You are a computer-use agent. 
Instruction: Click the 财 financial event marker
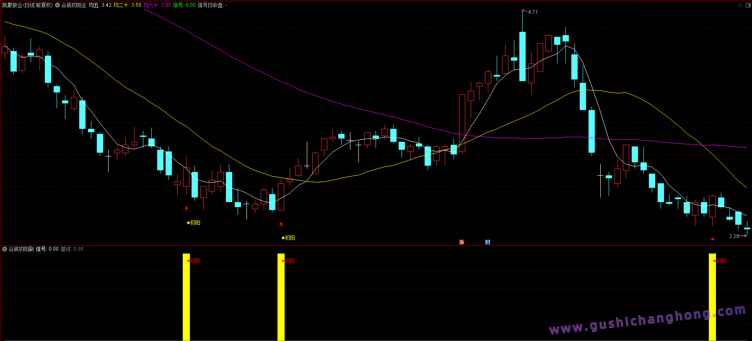pos(488,242)
